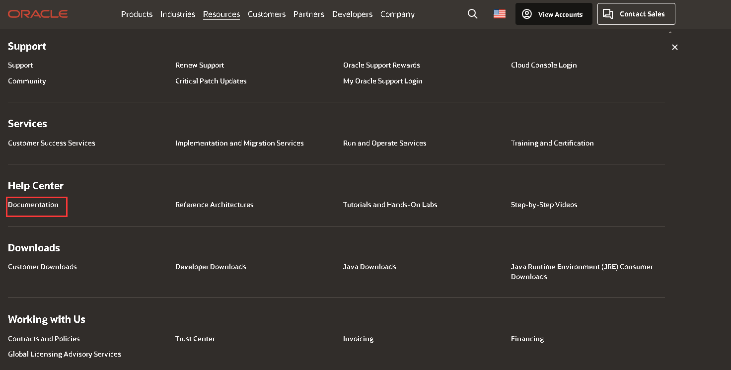The image size is (731, 370).
Task: Open Customer Success Services
Action: pos(52,143)
